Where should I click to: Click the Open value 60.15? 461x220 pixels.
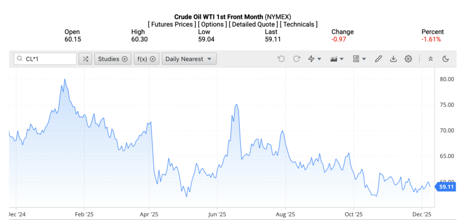click(73, 39)
